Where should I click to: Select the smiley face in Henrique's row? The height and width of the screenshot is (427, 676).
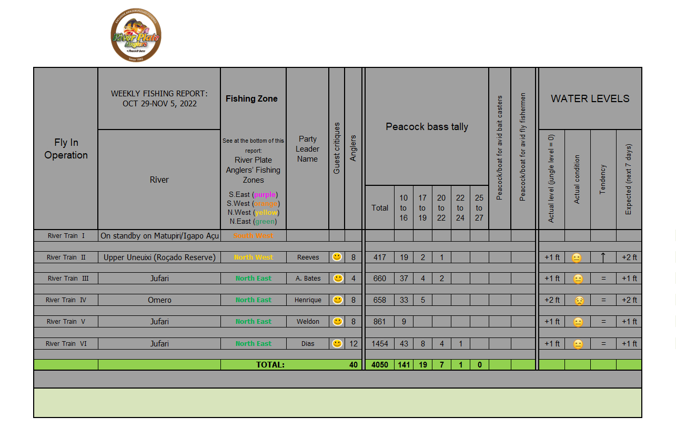click(x=337, y=300)
